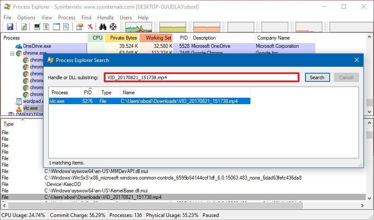Click the DLL/handle view toolbar icon
This screenshot has width=374, height=220.
[x=66, y=27]
